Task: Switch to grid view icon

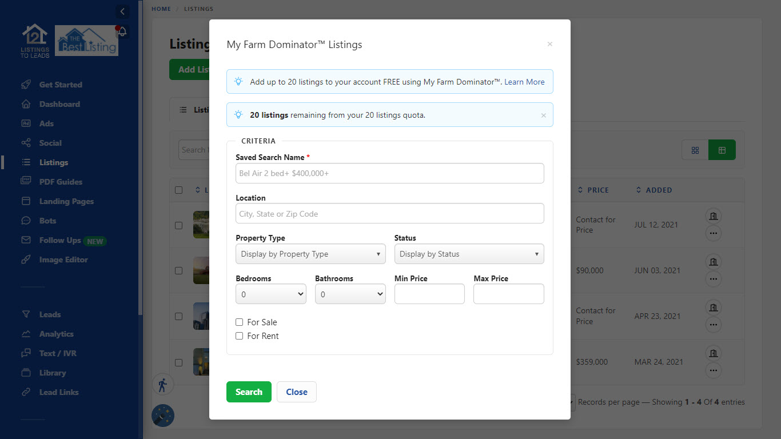Action: click(695, 150)
